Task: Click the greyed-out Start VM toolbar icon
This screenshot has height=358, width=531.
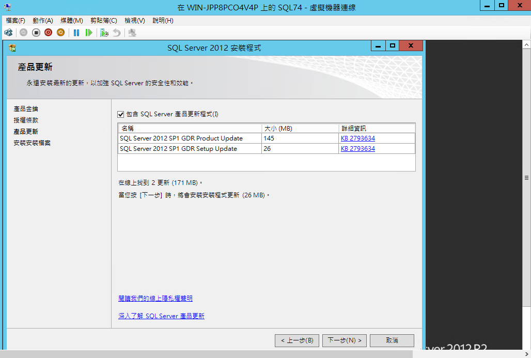Action: pos(23,33)
